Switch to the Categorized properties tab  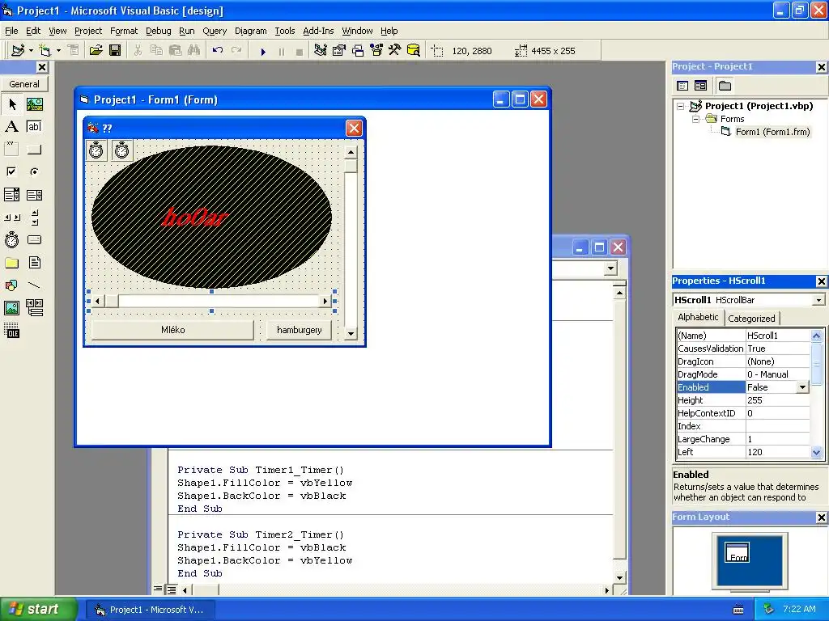[751, 319]
